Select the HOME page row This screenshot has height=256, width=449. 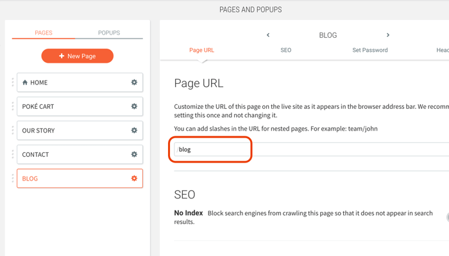pyautogui.click(x=80, y=83)
